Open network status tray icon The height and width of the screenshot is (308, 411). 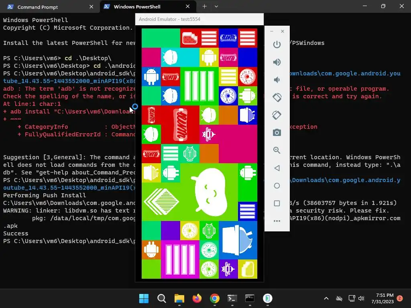pyautogui.click(x=352, y=298)
